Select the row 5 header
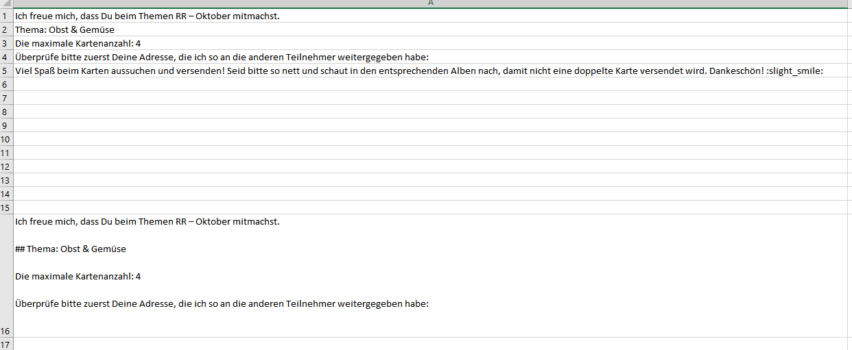Viewport: 852px width, 350px height. pos(6,71)
